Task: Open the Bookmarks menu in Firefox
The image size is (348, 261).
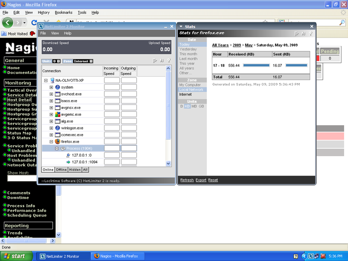Action: point(64,13)
